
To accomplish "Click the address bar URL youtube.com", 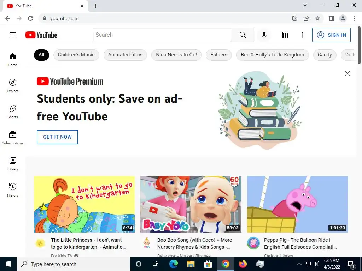I will tap(64, 18).
